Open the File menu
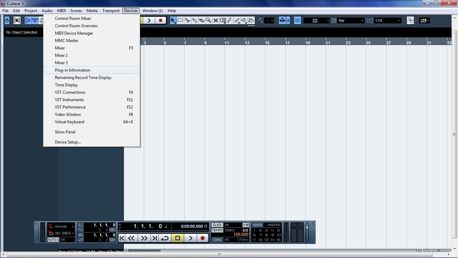Screen dimensions: 458x258 (5, 11)
